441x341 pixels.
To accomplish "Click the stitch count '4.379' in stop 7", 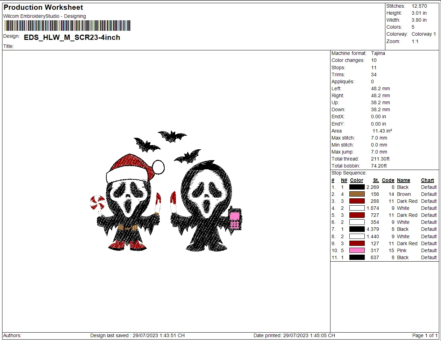I will click(x=373, y=229).
